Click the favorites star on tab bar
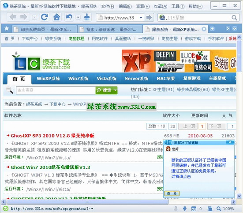The height and width of the screenshot is (213, 243). 7,29
